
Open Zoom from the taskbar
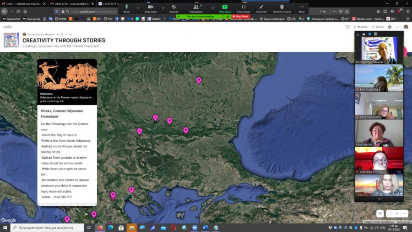click(x=195, y=227)
